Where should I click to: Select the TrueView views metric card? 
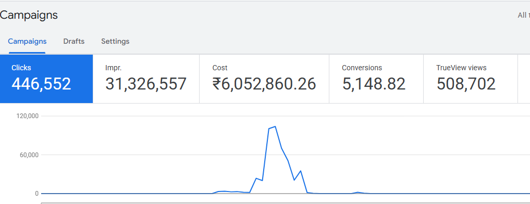(x=471, y=79)
